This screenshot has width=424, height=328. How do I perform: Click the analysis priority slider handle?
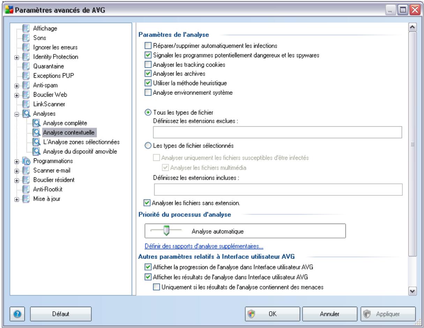(x=166, y=231)
